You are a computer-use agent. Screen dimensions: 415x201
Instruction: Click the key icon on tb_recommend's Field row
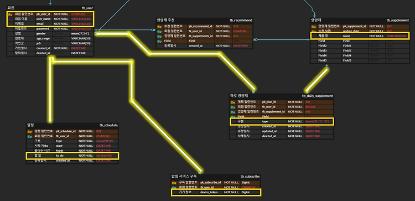[x=159, y=41]
